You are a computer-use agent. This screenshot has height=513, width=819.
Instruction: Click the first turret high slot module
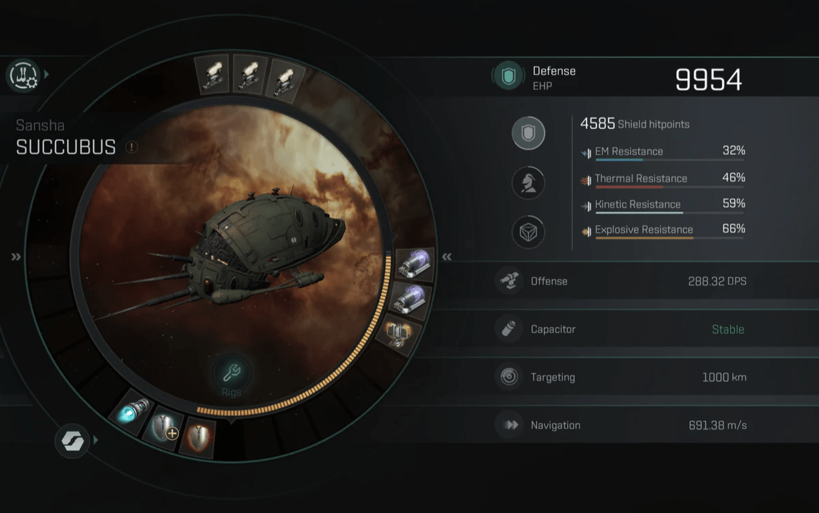click(212, 74)
